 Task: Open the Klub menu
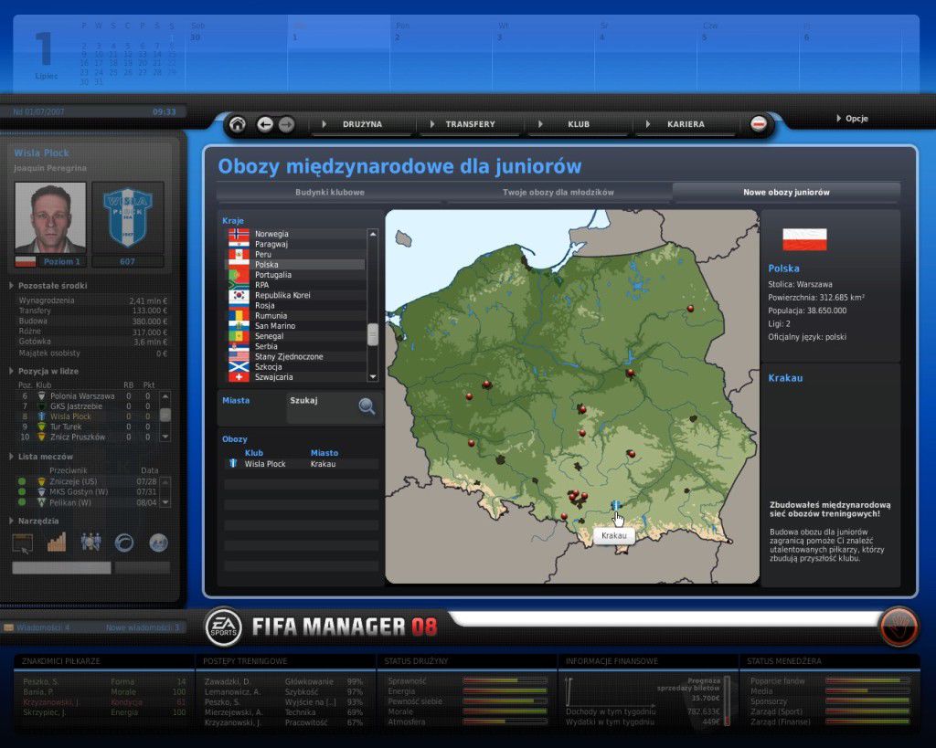tap(579, 124)
